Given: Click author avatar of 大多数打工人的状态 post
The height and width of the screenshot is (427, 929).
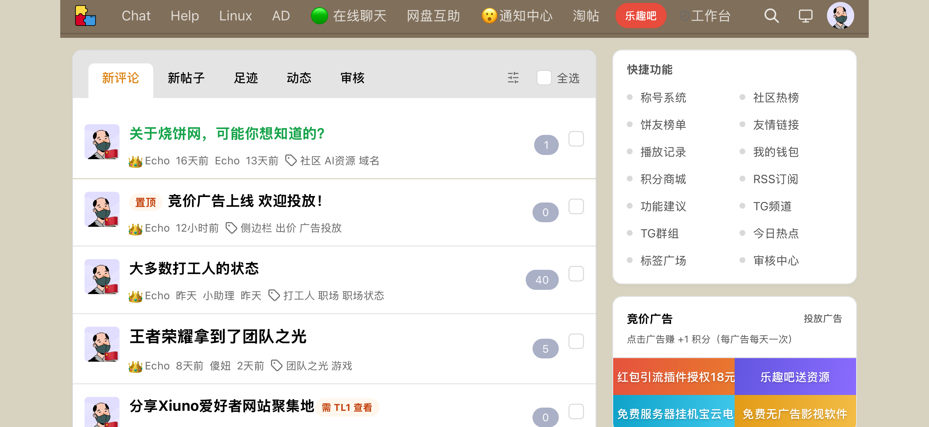Looking at the screenshot, I should point(102,277).
